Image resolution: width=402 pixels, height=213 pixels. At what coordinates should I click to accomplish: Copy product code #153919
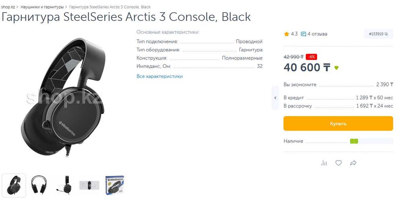378,34
